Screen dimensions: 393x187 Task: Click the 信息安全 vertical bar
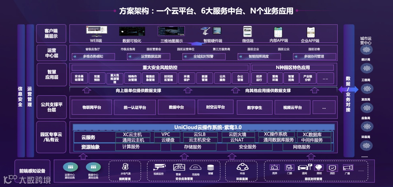(x=21, y=91)
